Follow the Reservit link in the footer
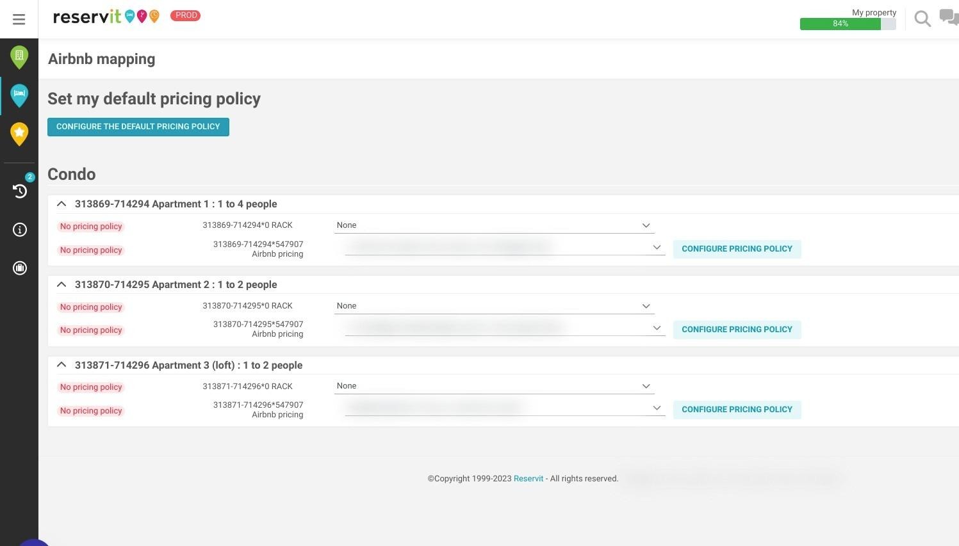Image resolution: width=959 pixels, height=546 pixels. coord(529,479)
